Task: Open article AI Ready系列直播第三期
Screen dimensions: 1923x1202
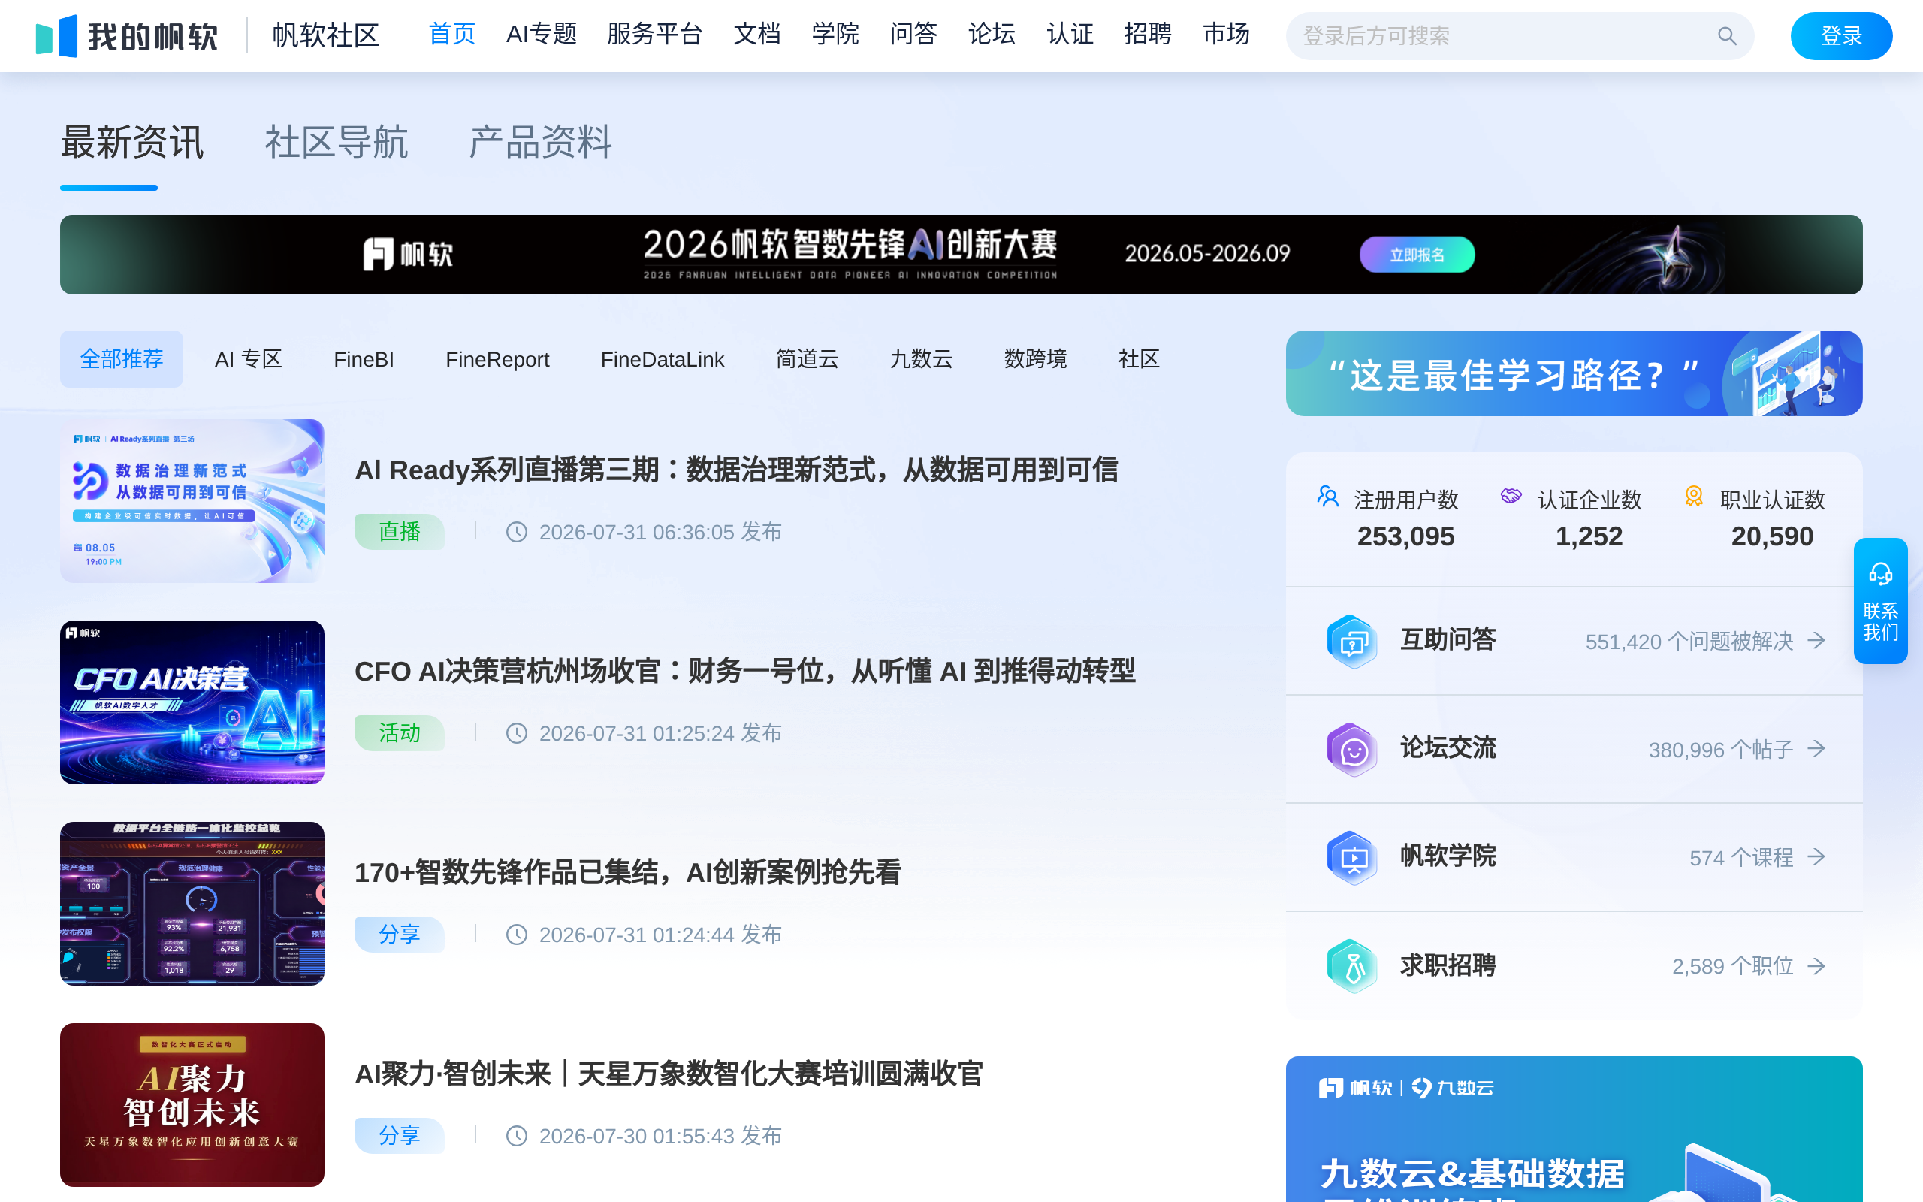Action: (736, 470)
